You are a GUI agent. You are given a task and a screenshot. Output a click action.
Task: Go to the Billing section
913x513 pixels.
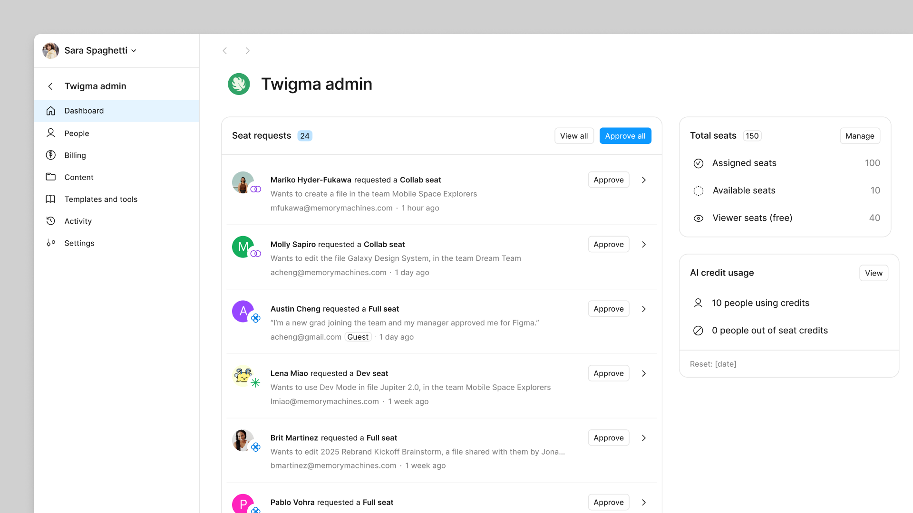click(117, 155)
